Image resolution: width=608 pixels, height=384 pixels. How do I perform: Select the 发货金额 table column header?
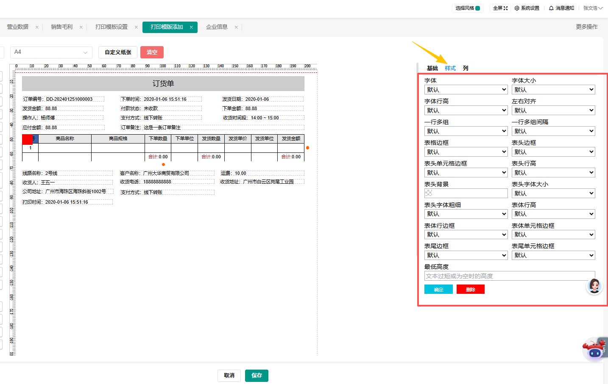pos(291,139)
